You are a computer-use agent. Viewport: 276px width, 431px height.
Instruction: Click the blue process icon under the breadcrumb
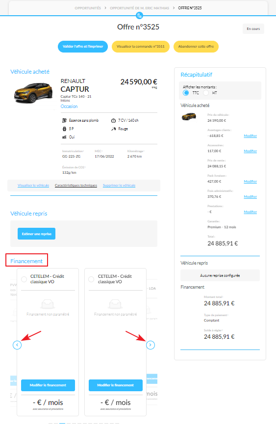(x=140, y=16)
